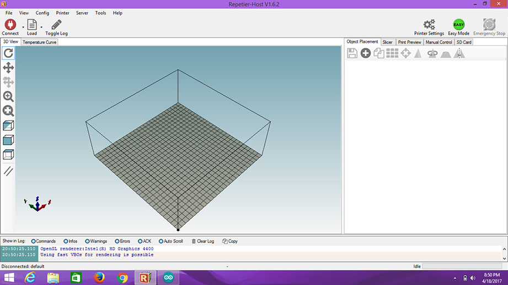The width and height of the screenshot is (508, 285).
Task: Click the OpenGL renderer log line
Action: (97, 249)
